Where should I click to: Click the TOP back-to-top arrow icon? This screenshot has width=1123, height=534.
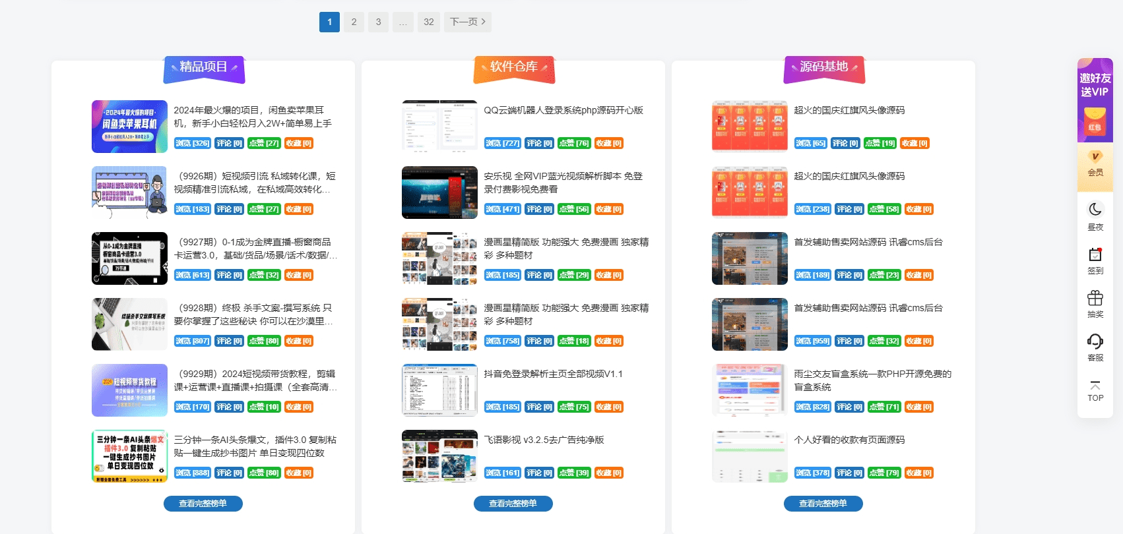coord(1095,386)
